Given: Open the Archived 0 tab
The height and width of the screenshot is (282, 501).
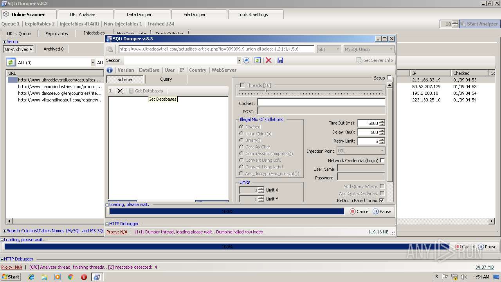Looking at the screenshot, I should [x=53, y=49].
